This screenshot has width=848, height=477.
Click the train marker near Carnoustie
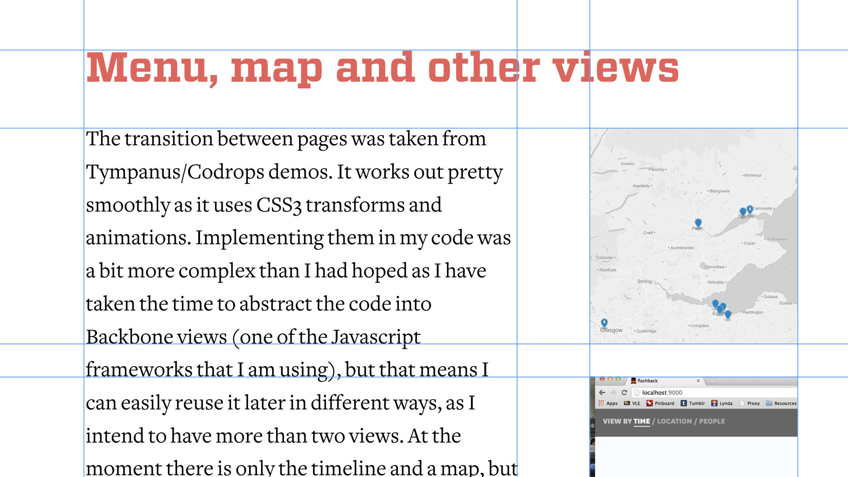pos(750,209)
